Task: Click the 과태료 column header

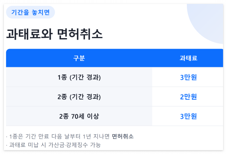Action: [x=188, y=58]
